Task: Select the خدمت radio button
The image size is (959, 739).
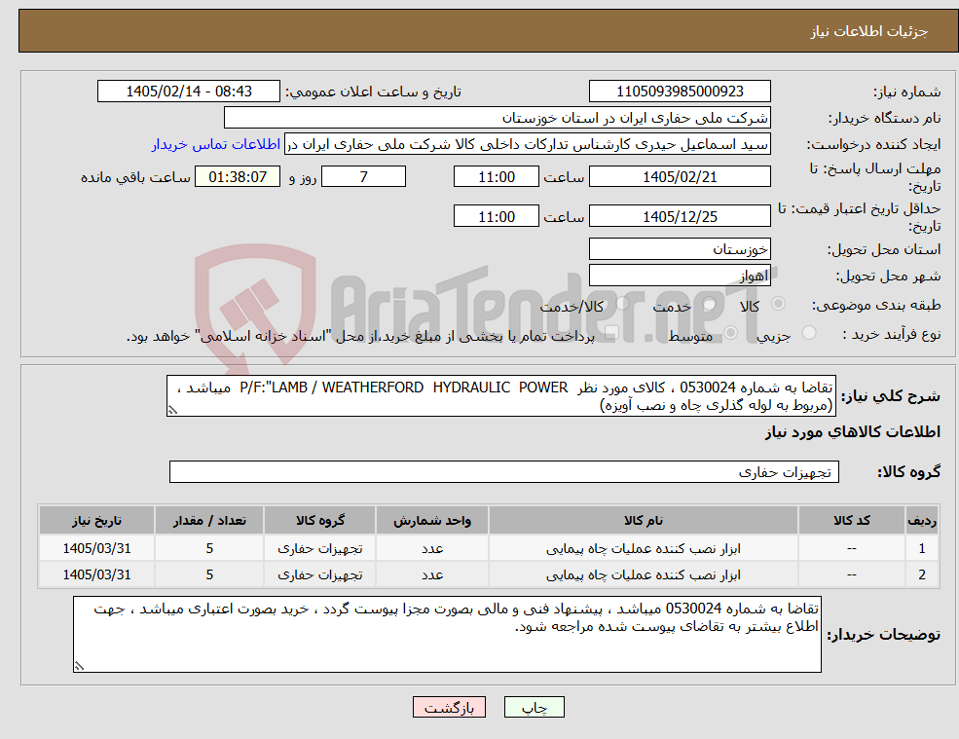Action: click(x=710, y=304)
